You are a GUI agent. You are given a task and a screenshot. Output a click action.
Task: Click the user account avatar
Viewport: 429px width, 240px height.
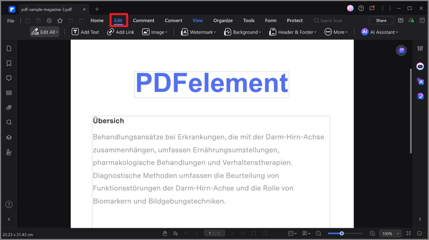click(350, 9)
